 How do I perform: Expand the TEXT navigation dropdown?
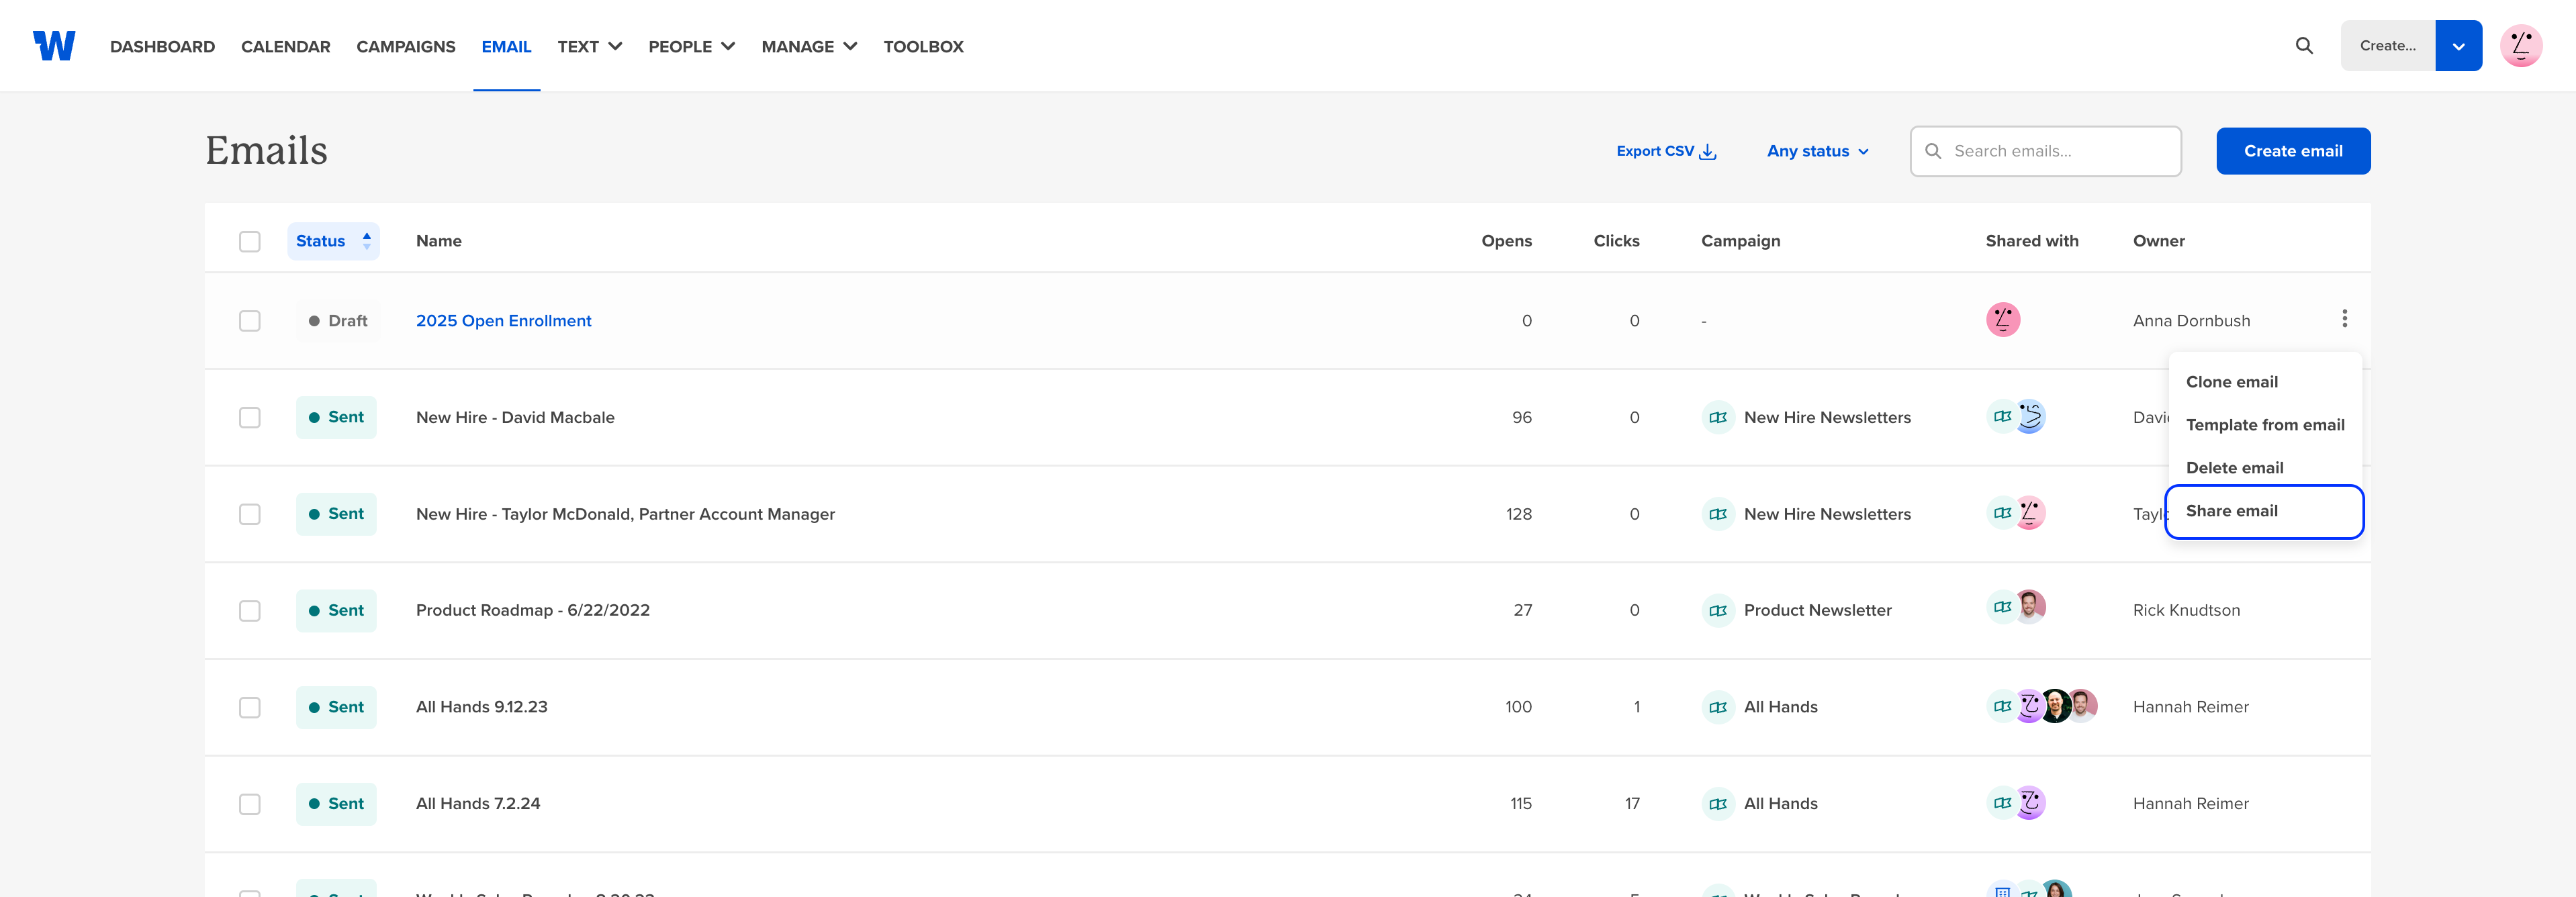tap(590, 46)
